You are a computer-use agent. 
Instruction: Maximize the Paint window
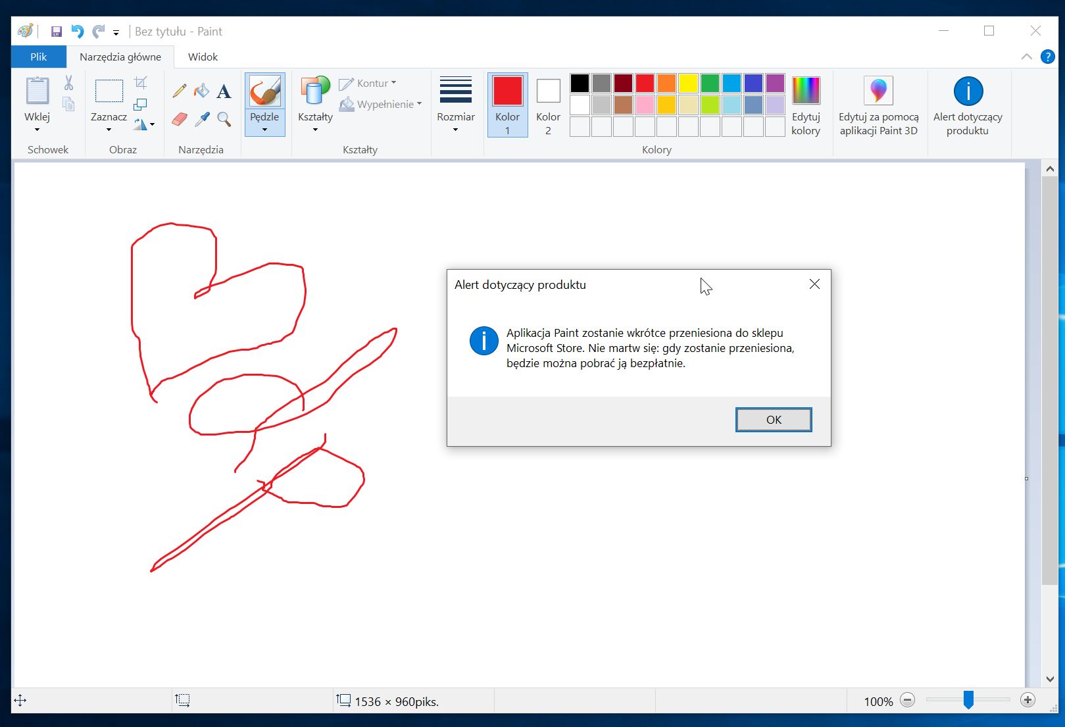[x=989, y=31]
